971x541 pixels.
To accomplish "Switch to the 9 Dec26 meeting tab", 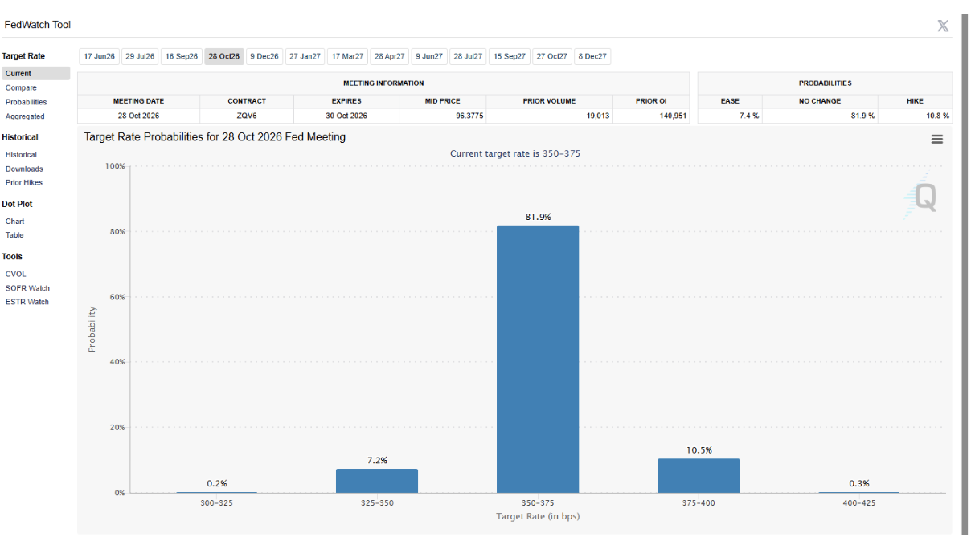I will (x=264, y=56).
